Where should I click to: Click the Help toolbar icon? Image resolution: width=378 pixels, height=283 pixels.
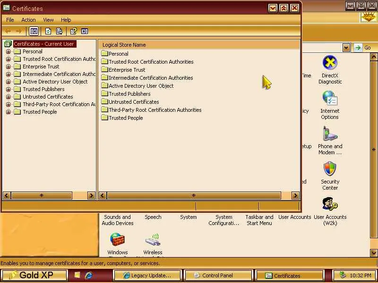click(x=73, y=31)
